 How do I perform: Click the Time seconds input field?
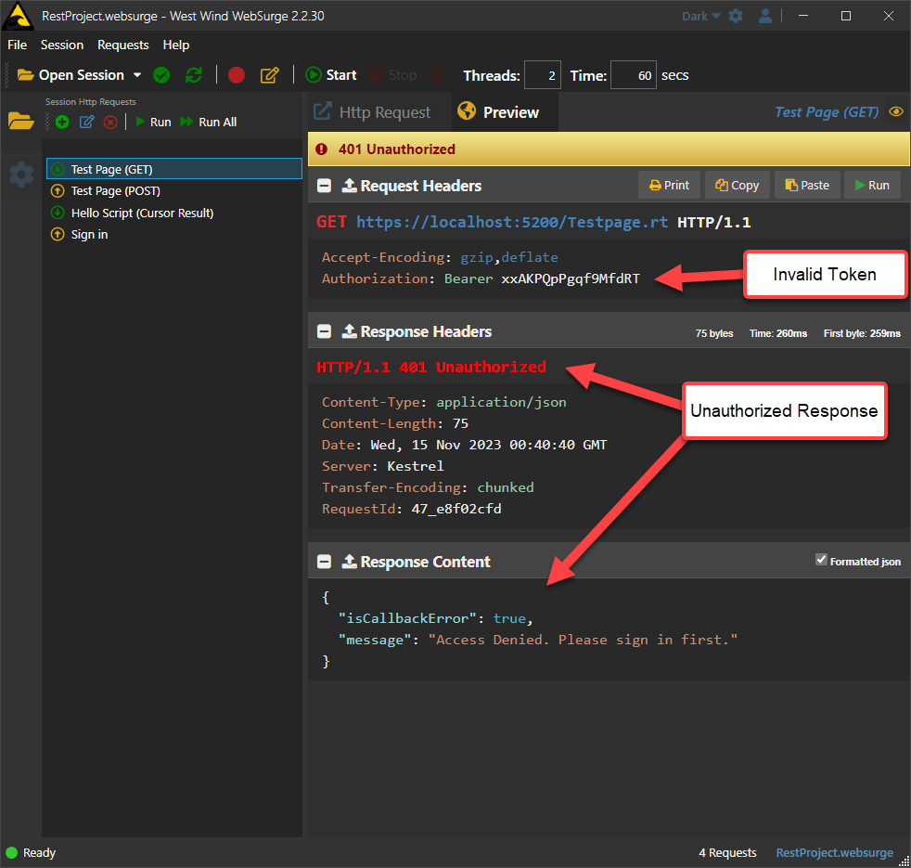634,75
